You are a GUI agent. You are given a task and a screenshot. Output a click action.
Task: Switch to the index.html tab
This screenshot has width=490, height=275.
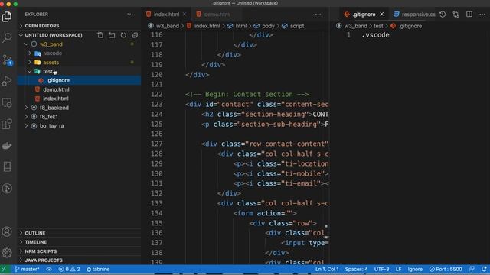pos(166,14)
